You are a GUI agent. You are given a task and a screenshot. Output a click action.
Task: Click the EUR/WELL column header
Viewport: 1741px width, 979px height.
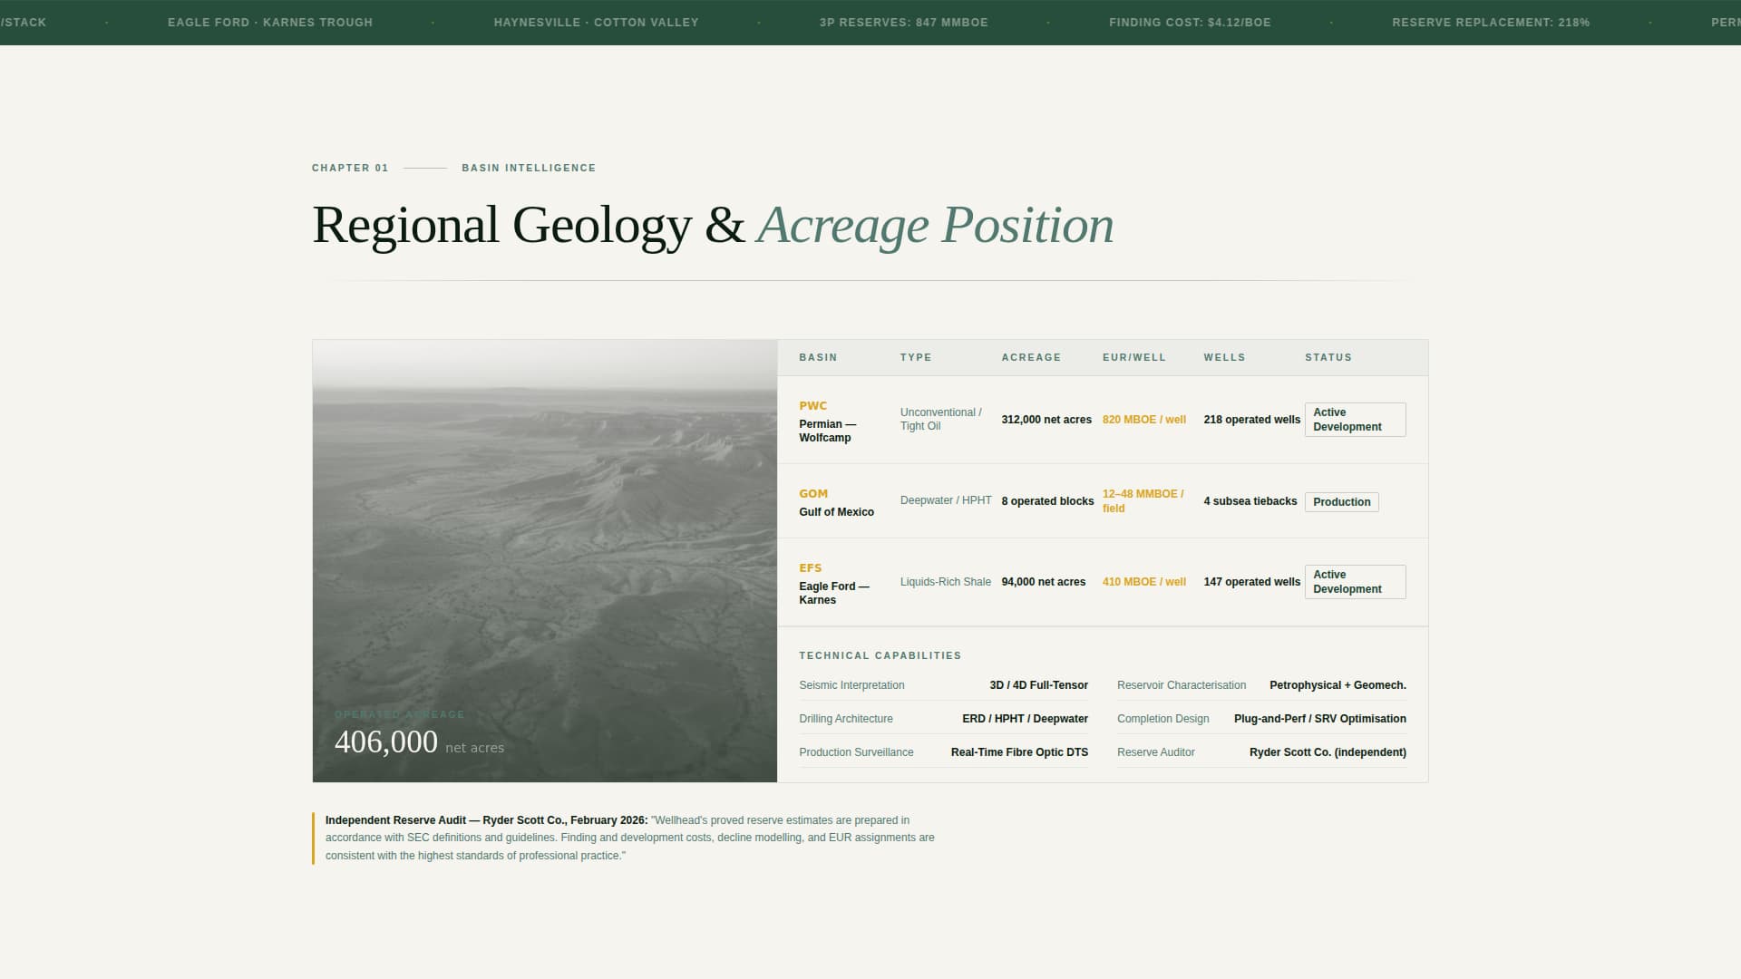(x=1134, y=357)
